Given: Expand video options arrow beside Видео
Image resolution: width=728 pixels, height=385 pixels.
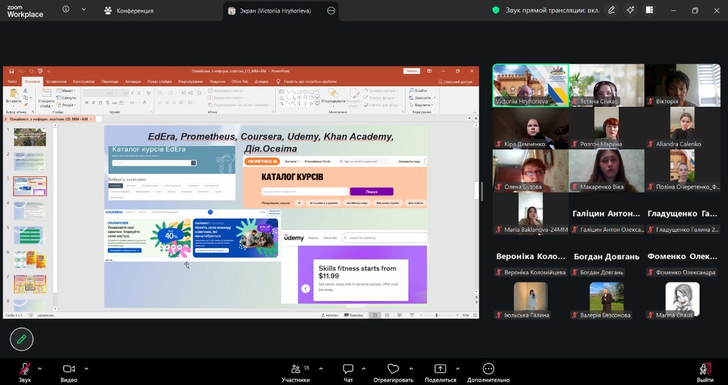Looking at the screenshot, I should [x=86, y=368].
